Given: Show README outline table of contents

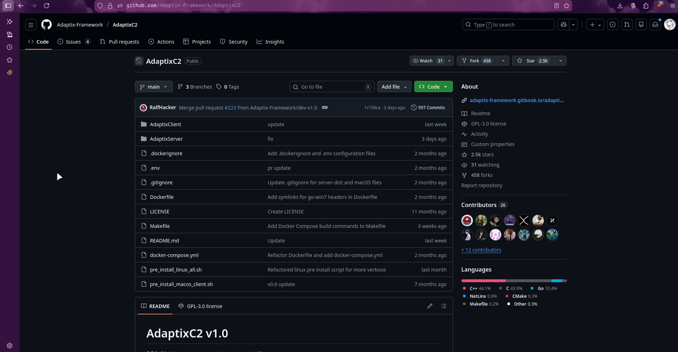Looking at the screenshot, I should 444,306.
